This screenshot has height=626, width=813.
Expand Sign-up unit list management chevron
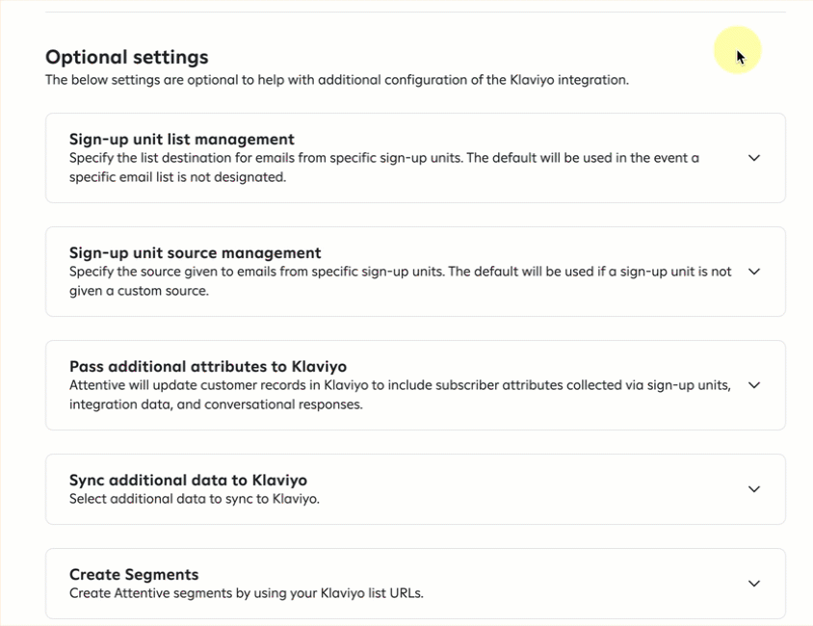tap(754, 158)
